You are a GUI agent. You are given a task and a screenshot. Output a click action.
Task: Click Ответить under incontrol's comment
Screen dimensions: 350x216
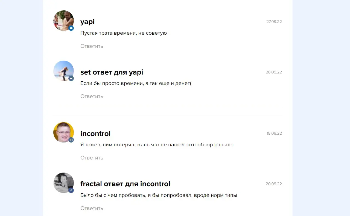[92, 158]
